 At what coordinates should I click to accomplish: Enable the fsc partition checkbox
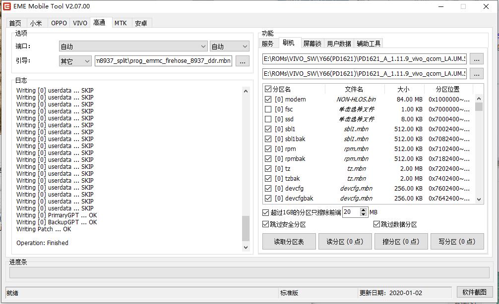(268, 109)
